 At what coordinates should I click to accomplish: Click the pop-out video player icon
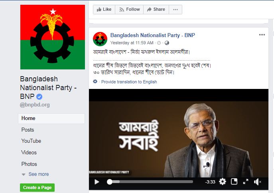pyautogui.click(x=234, y=182)
